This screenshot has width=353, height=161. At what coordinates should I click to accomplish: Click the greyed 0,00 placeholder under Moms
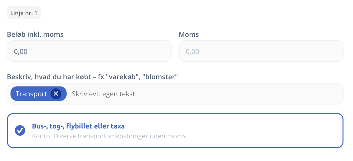[x=193, y=52]
